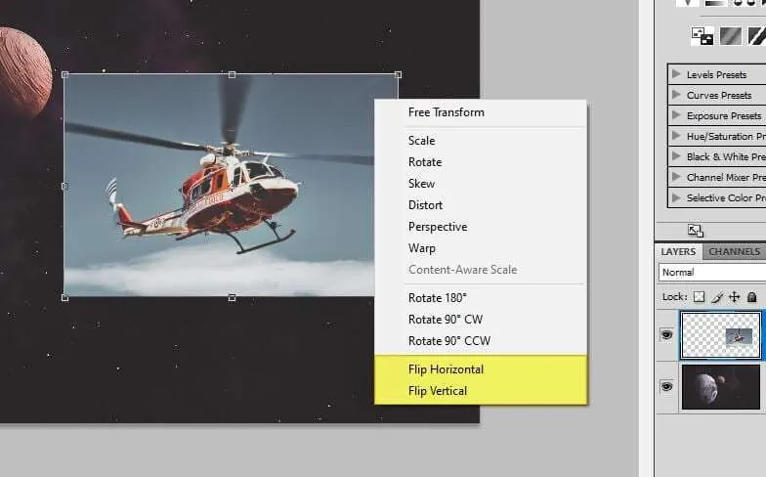Click the top-left transform handle
766x477 pixels.
[64, 74]
